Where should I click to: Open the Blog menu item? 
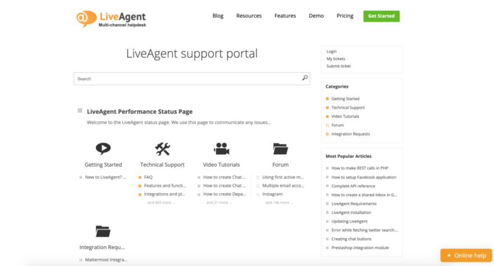218,16
